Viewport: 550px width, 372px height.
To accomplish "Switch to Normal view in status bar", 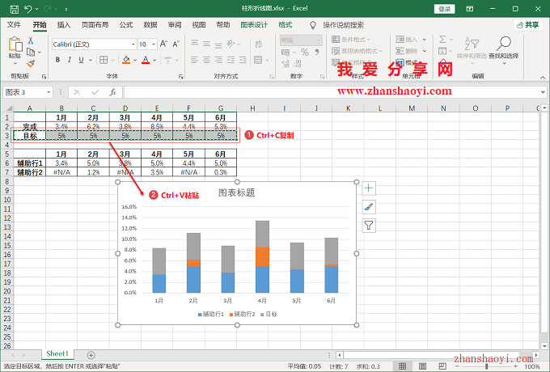I will tap(402, 366).
